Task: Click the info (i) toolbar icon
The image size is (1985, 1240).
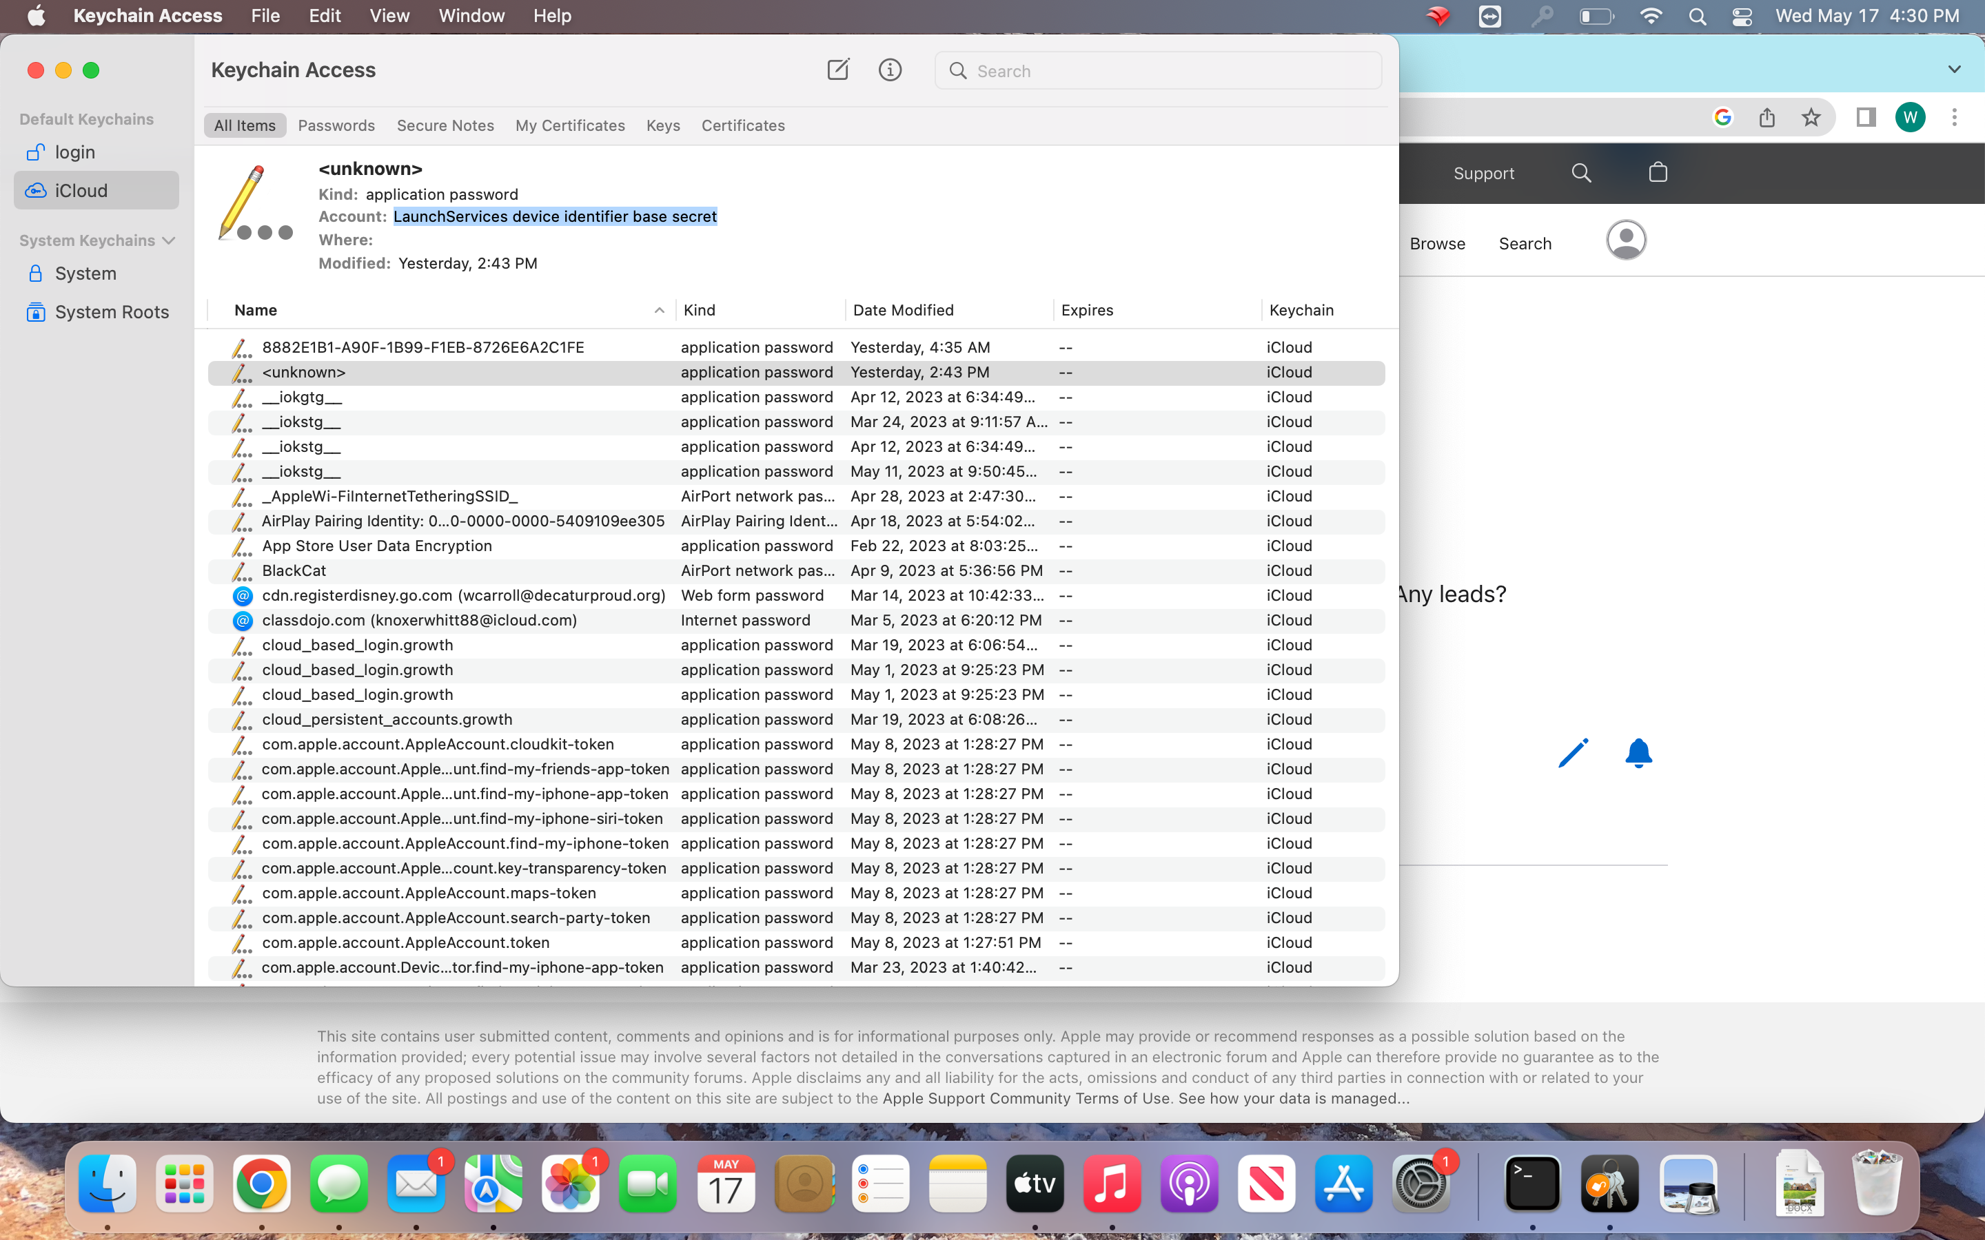Action: tap(890, 70)
